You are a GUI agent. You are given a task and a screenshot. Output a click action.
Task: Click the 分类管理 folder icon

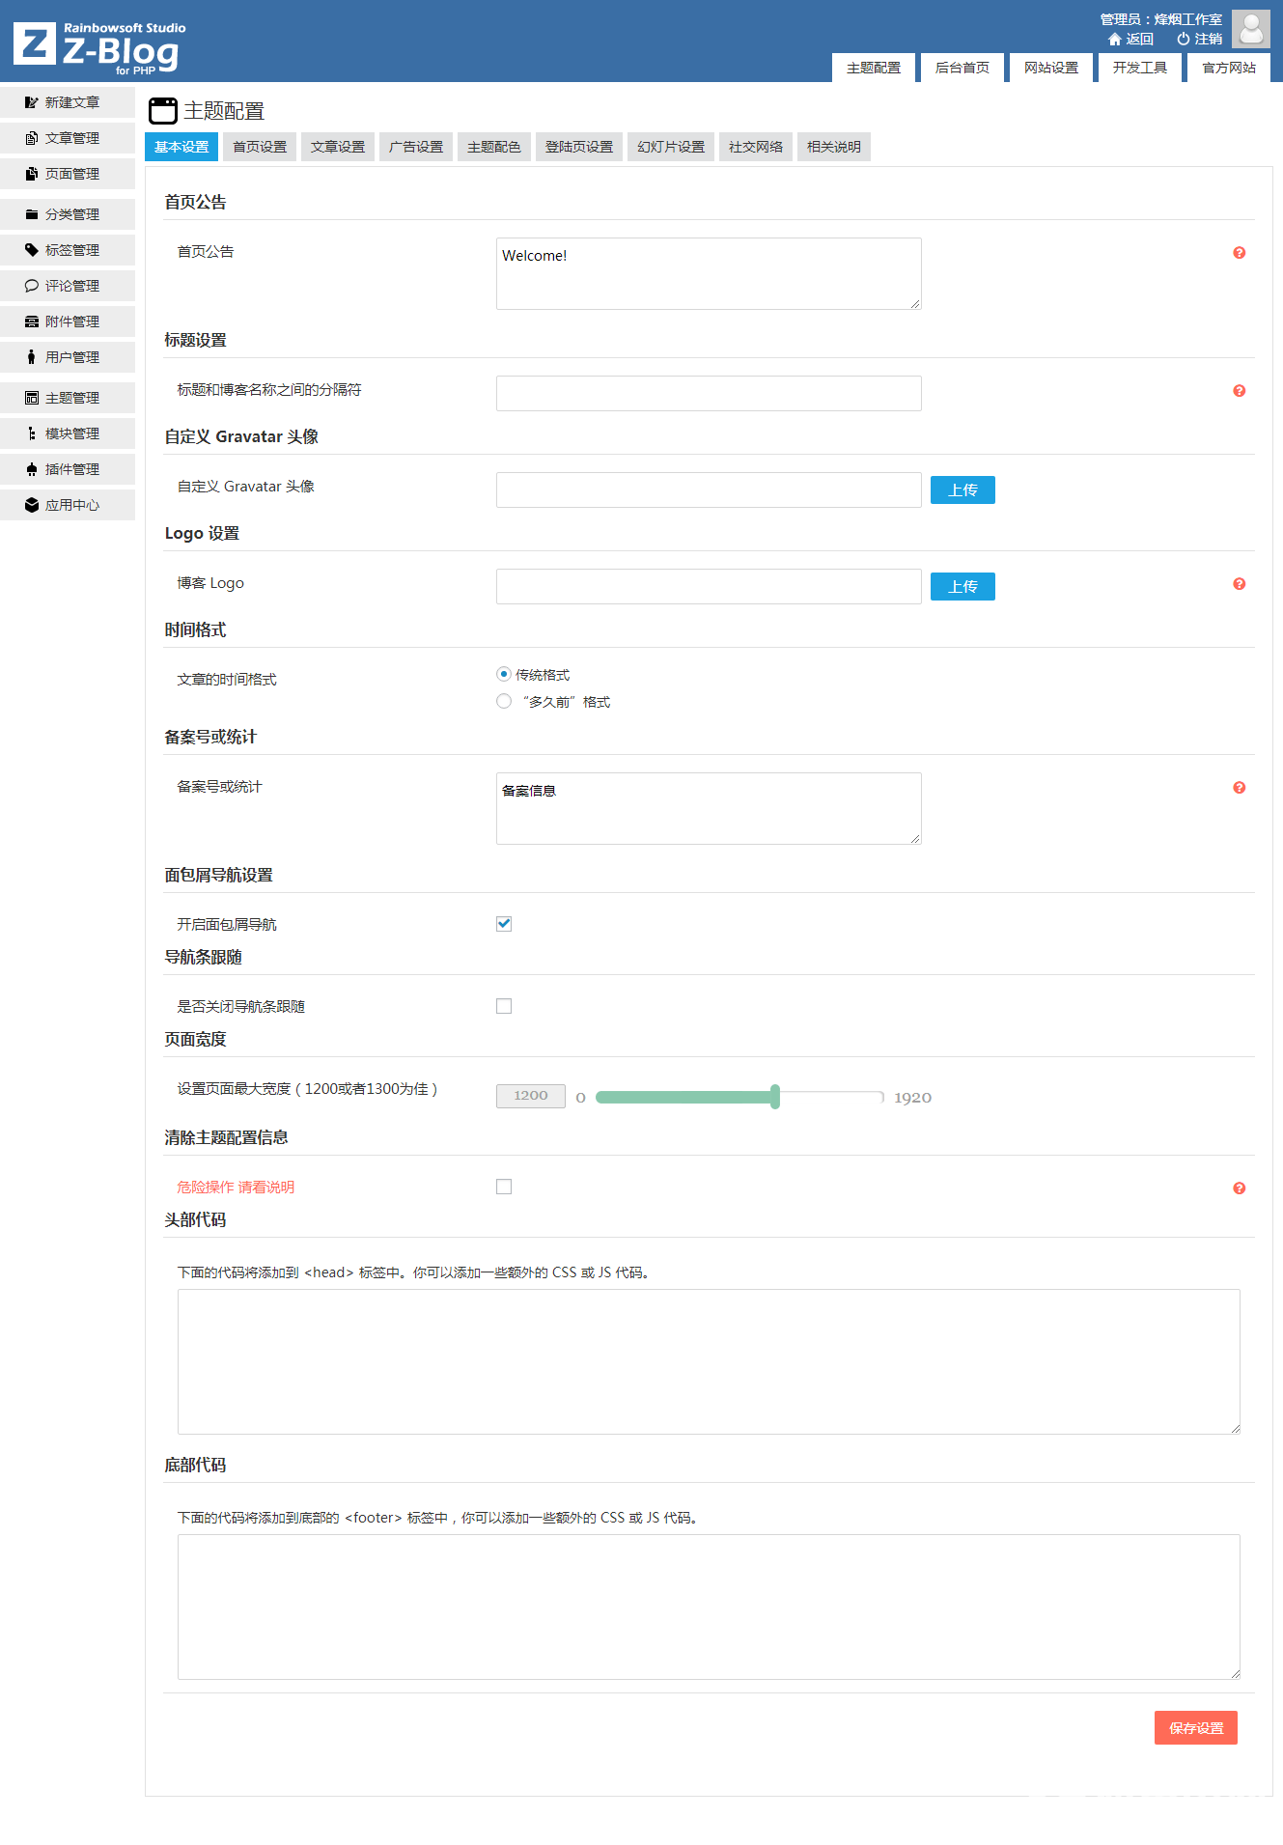pos(32,214)
